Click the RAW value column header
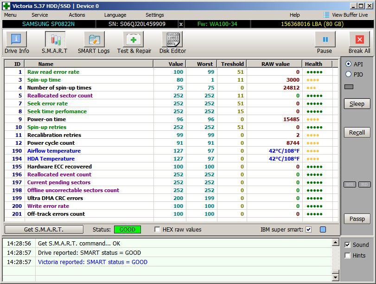 click(x=274, y=64)
